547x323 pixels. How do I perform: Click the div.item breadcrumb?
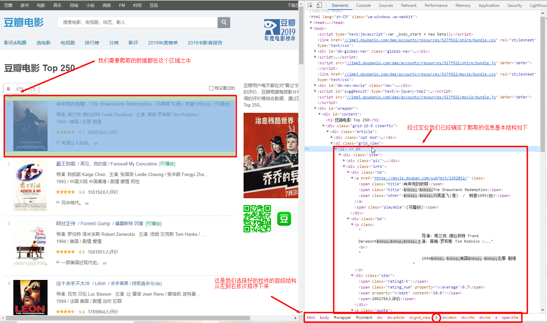click(x=449, y=318)
